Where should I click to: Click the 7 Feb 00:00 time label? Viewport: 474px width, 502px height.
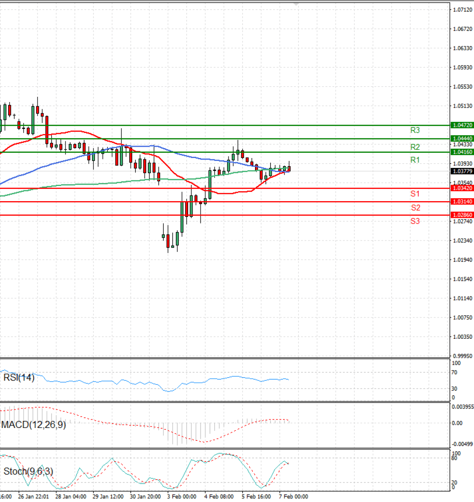click(293, 497)
